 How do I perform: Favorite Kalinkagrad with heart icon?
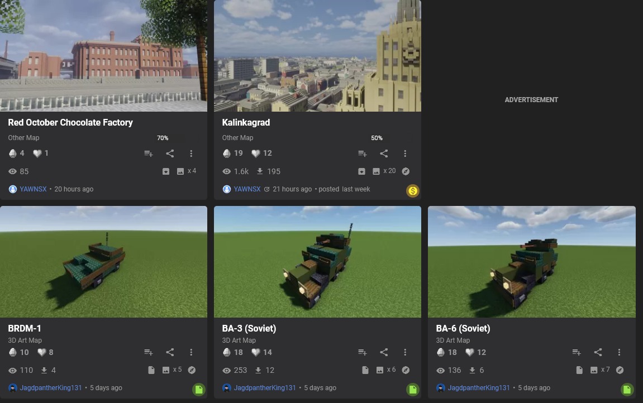256,153
